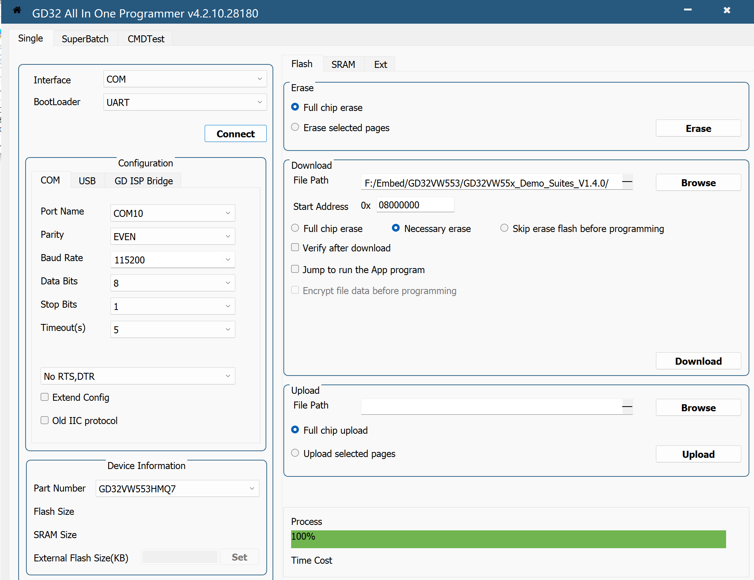Click the Start Address input field
The image size is (754, 580).
pyautogui.click(x=415, y=205)
